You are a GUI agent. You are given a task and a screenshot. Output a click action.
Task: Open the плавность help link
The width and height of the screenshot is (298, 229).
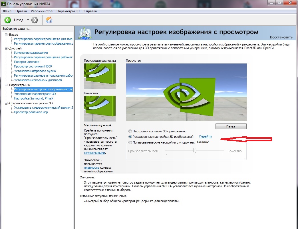pyautogui.click(x=92, y=168)
